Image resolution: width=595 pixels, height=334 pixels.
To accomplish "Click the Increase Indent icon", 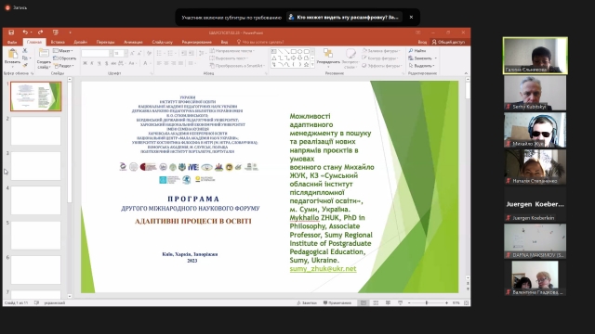I will (x=192, y=54).
